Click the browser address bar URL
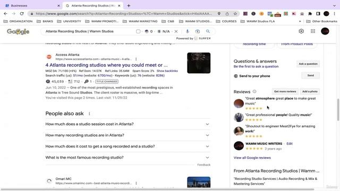 [x=124, y=14]
